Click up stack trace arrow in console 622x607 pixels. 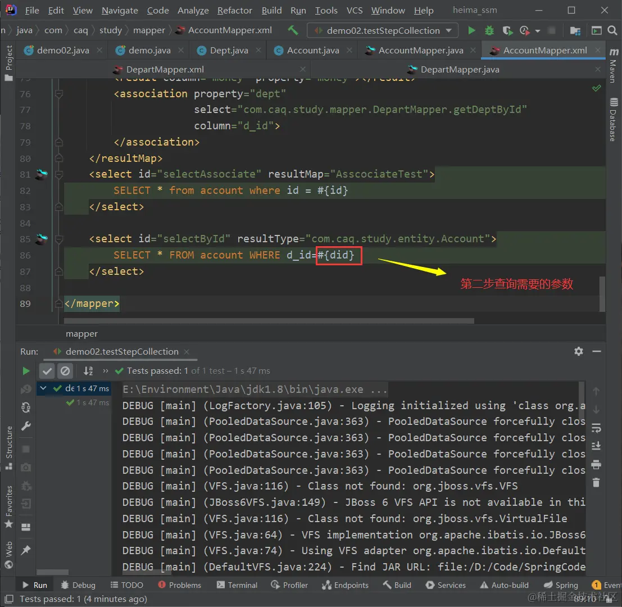point(596,391)
